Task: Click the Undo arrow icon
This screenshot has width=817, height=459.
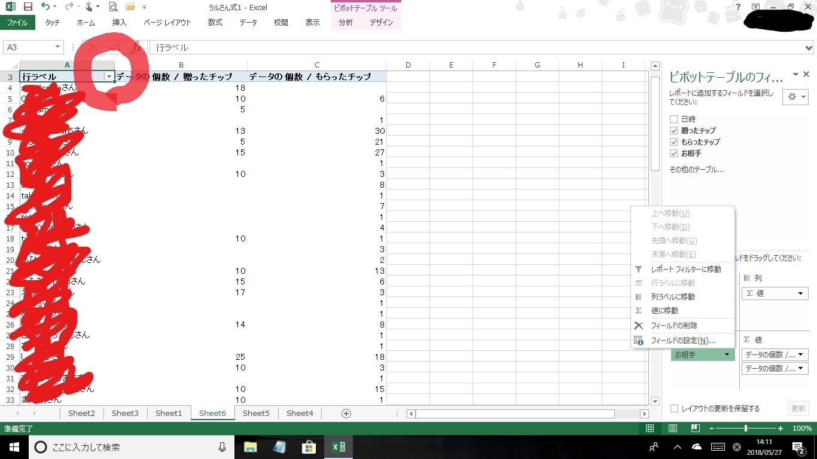Action: coord(45,7)
